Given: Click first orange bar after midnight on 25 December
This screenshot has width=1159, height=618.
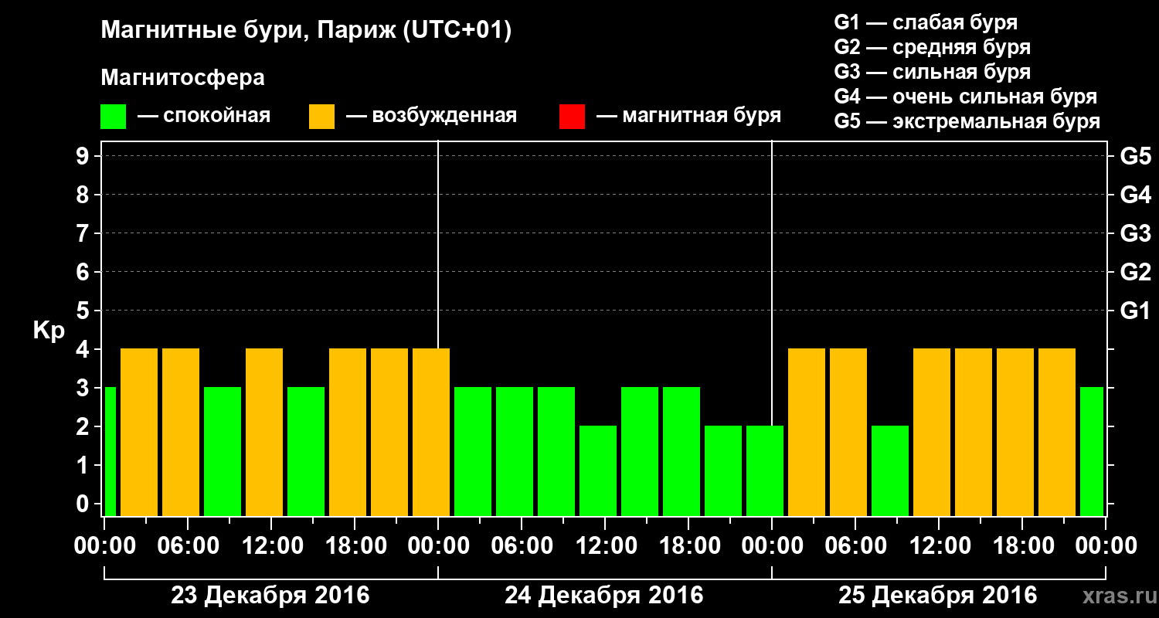Looking at the screenshot, I should pyautogui.click(x=807, y=432).
